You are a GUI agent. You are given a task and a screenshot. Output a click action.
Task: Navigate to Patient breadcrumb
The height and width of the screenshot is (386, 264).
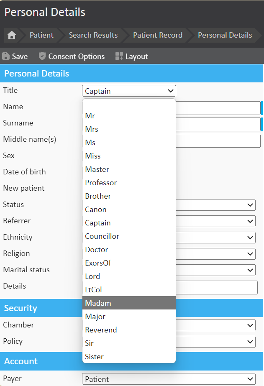[x=41, y=36]
